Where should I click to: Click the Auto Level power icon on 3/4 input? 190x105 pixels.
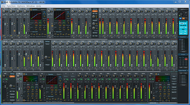point(55,32)
